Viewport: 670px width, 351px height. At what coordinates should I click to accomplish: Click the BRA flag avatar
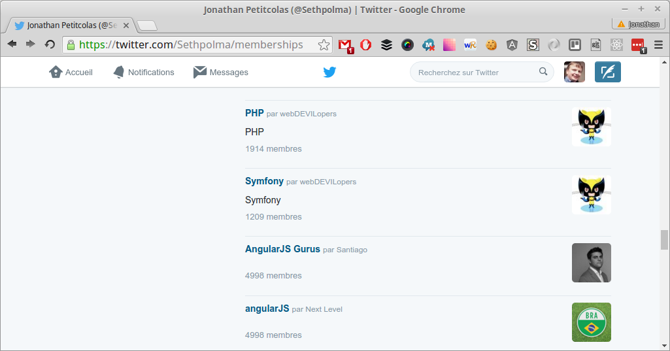592,322
